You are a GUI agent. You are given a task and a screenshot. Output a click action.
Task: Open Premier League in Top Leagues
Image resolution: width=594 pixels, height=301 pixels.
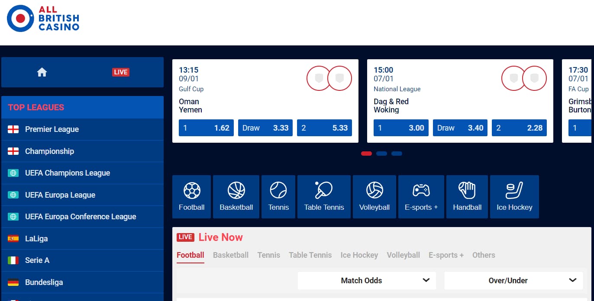point(52,129)
